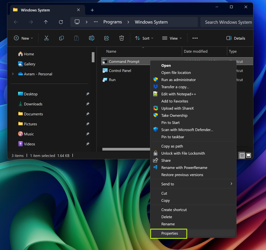266x250 pixels.
Task: Open the Downloads folder in the sidebar
Action: (33, 104)
